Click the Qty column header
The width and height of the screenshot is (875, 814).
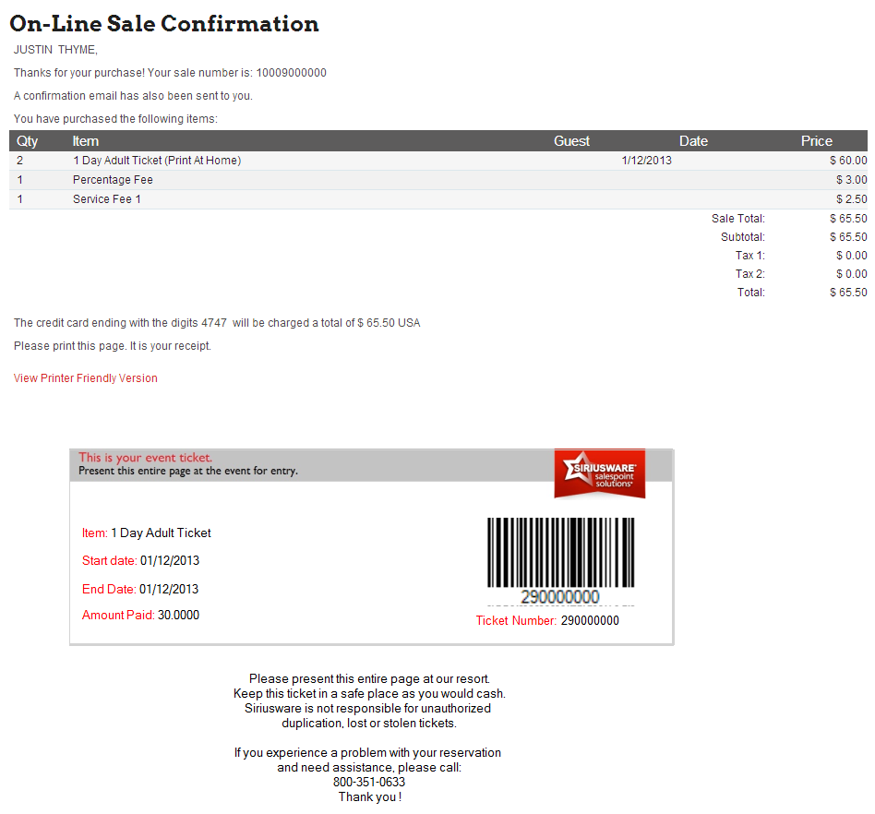[28, 141]
